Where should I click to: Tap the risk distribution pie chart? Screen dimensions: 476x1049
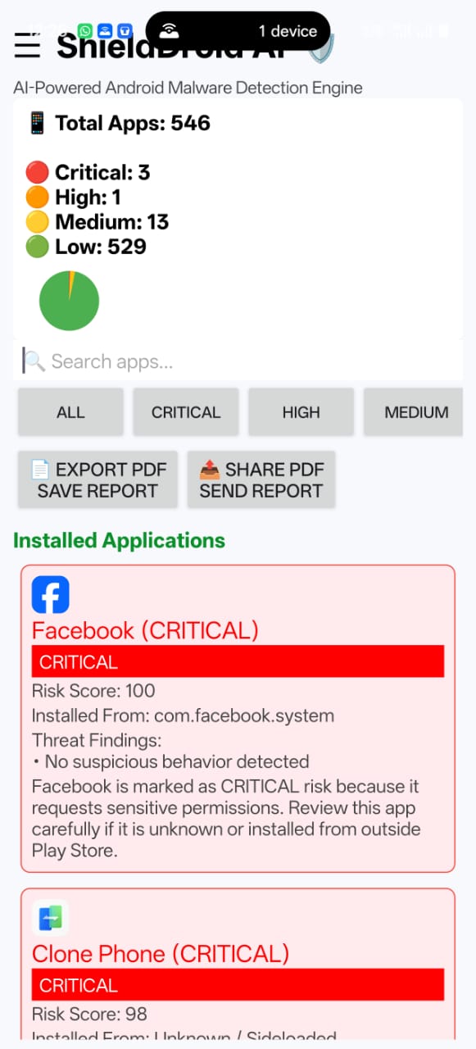click(70, 301)
